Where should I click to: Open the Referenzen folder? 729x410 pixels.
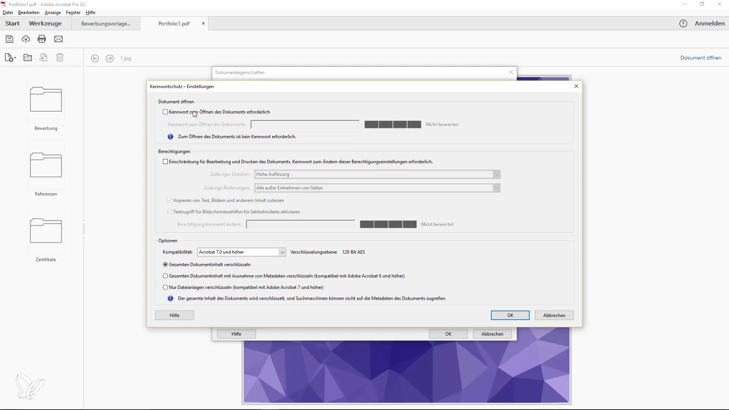[x=46, y=165]
